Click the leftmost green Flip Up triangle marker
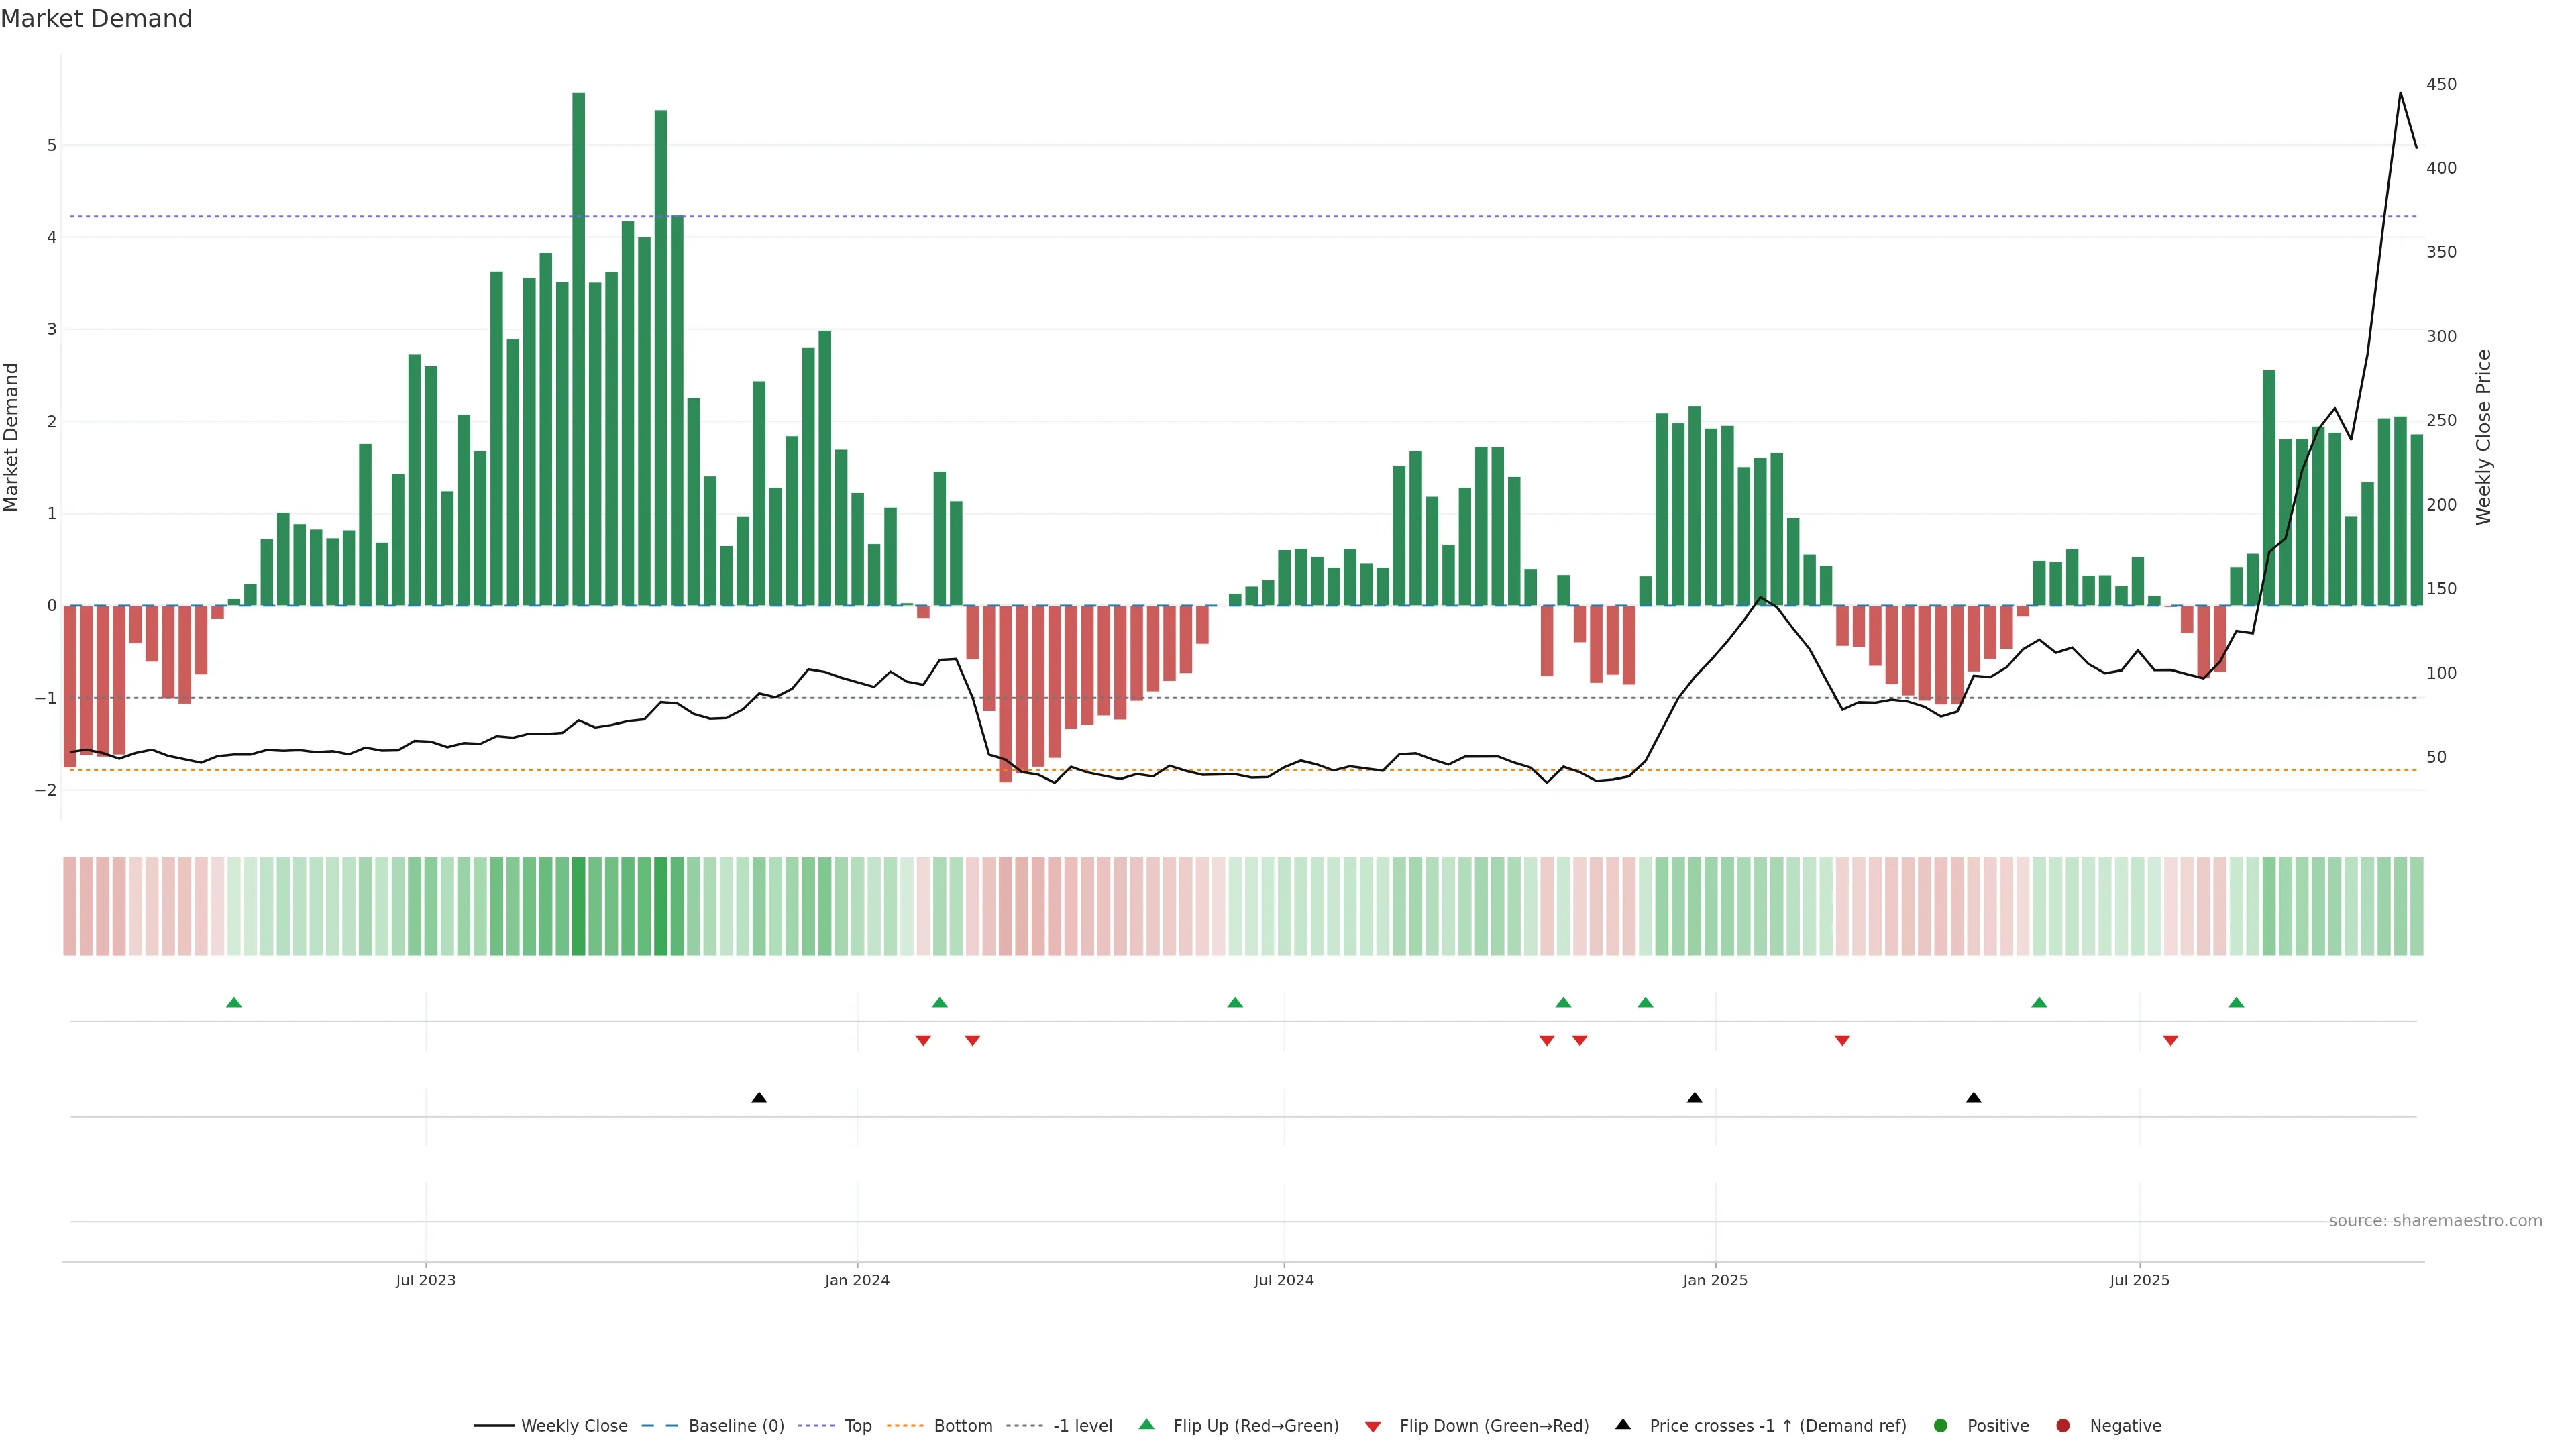Viewport: 2576px width, 1449px height. click(x=234, y=1002)
